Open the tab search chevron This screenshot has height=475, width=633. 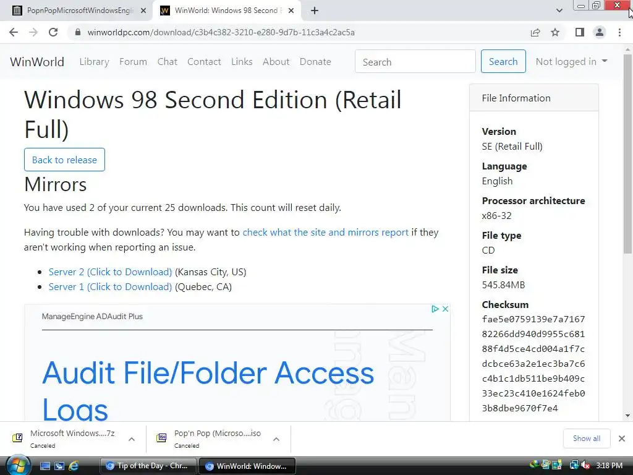[x=559, y=11]
